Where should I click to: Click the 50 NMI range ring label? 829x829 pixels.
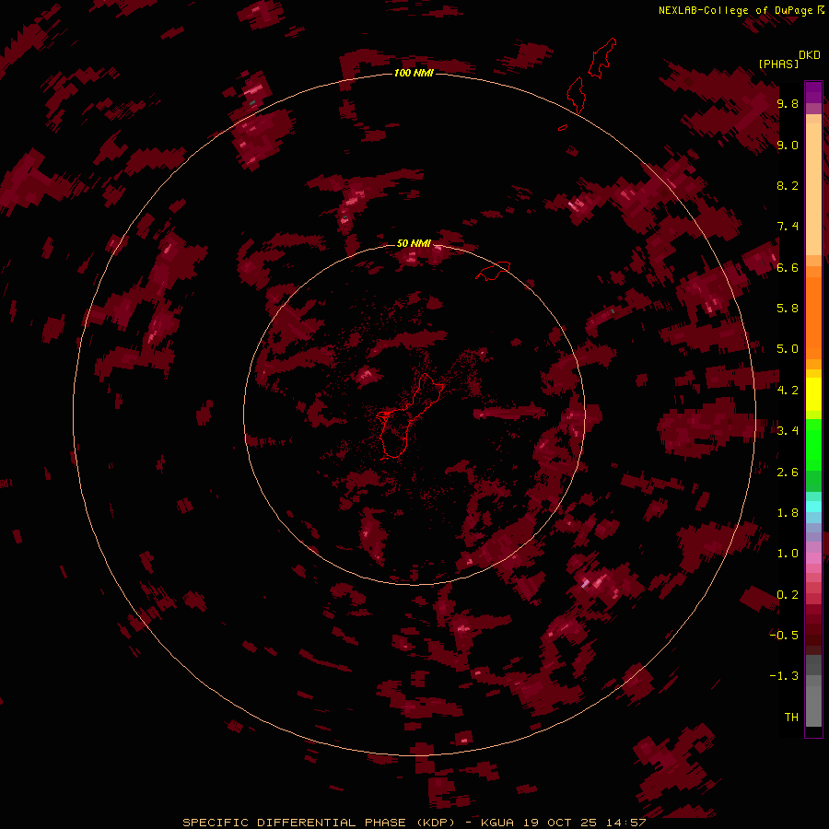[x=414, y=243]
